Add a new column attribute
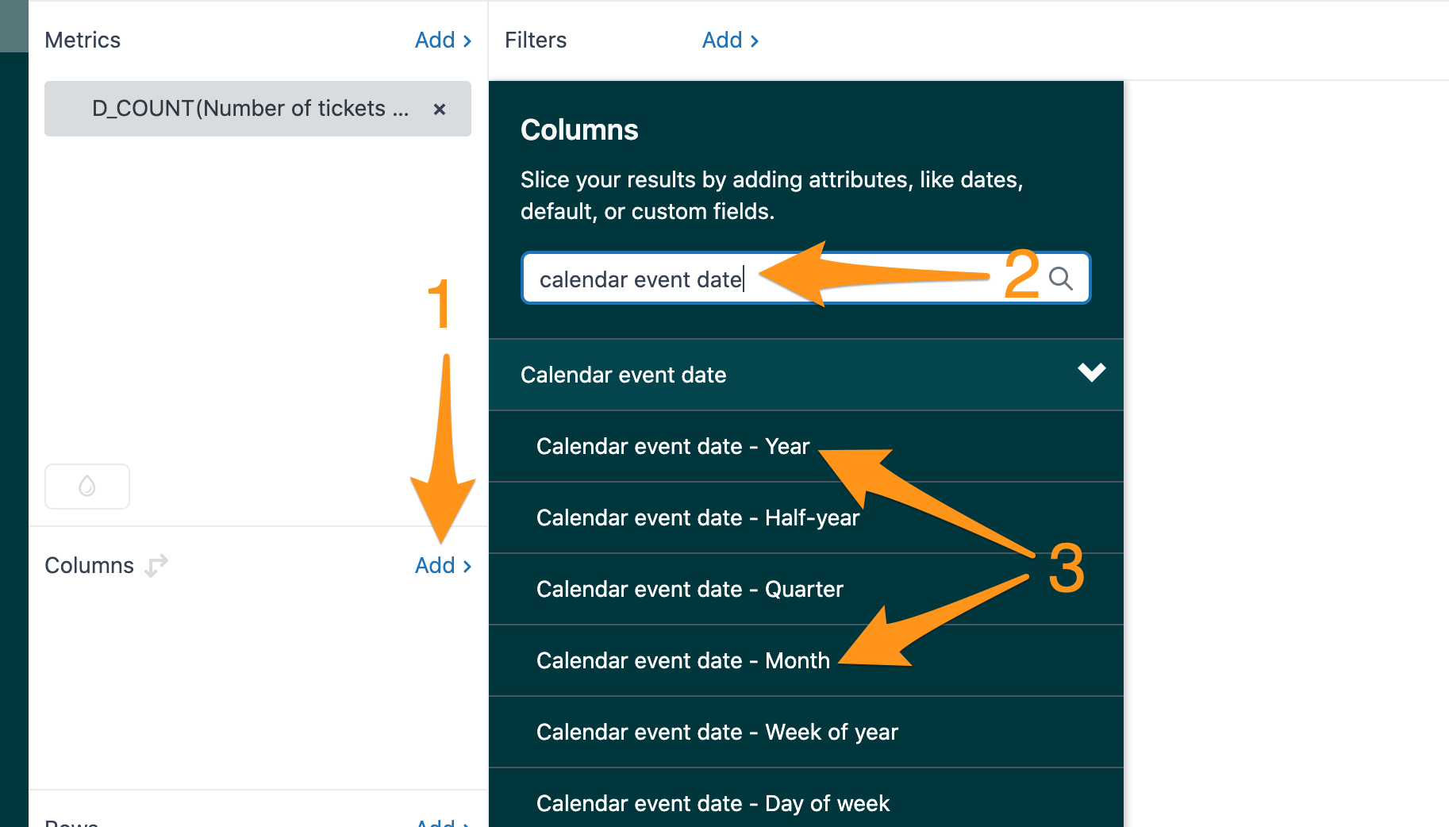Viewport: 1449px width, 827px height. 443,565
